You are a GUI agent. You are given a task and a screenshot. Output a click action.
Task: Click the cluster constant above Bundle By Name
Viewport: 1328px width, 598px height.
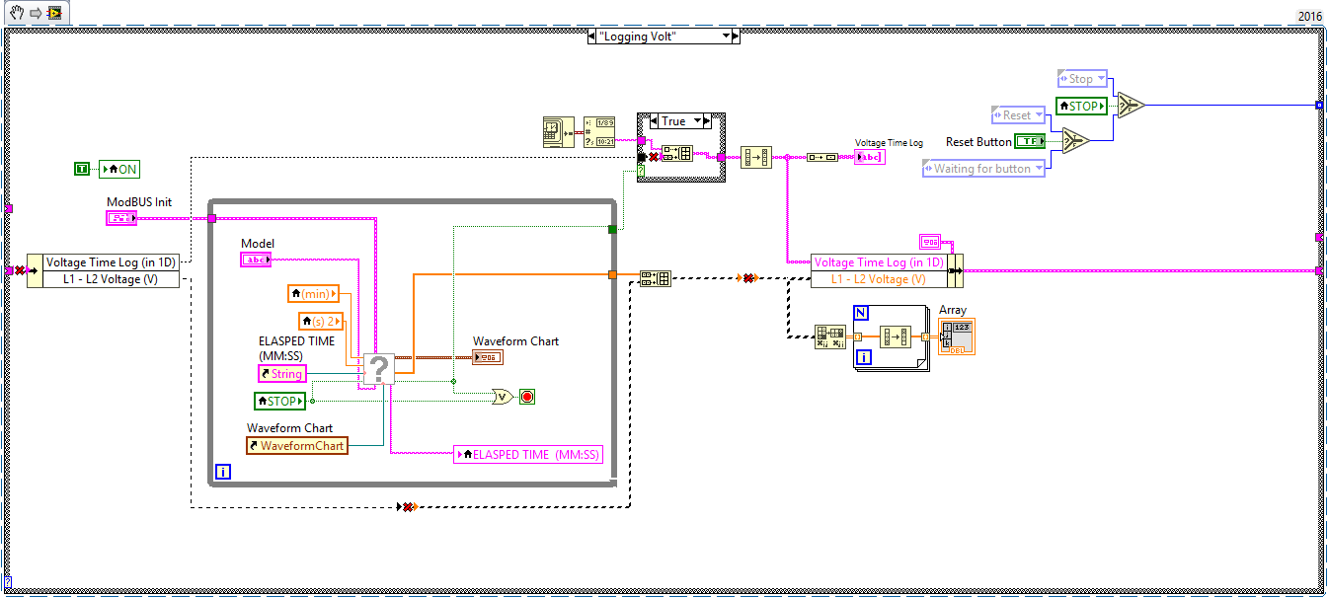click(930, 241)
